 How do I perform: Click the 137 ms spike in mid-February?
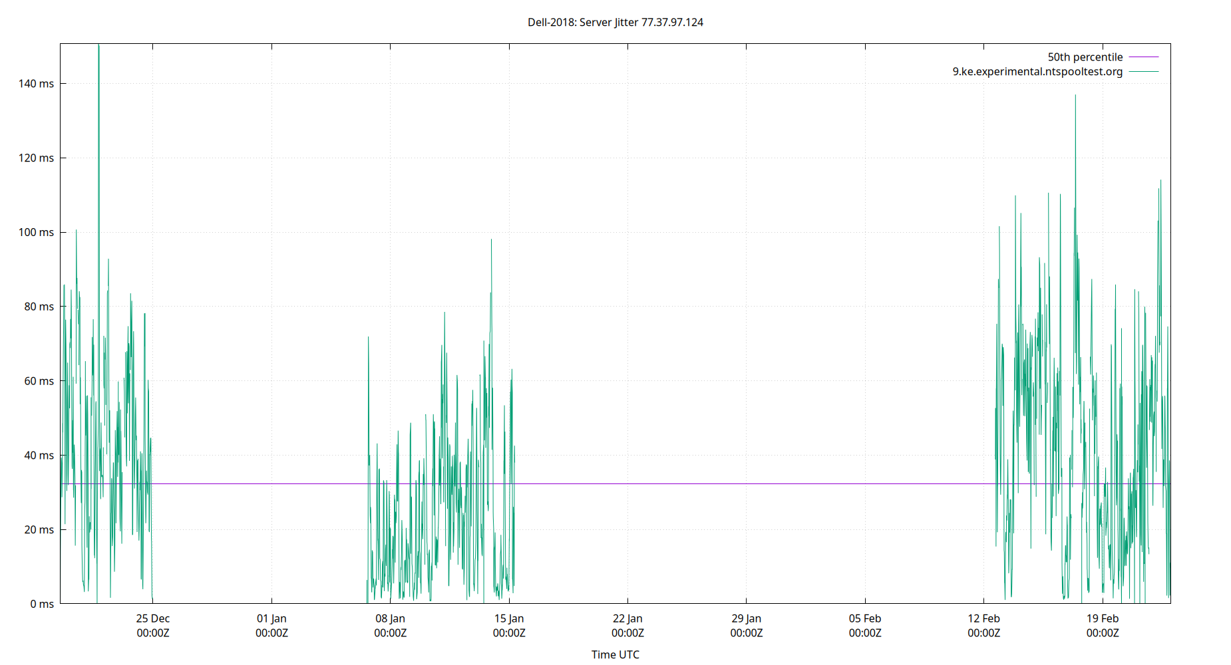pyautogui.click(x=1076, y=95)
